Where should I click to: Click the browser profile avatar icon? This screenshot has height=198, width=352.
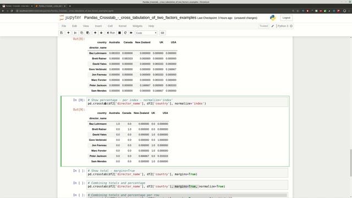[345, 11]
